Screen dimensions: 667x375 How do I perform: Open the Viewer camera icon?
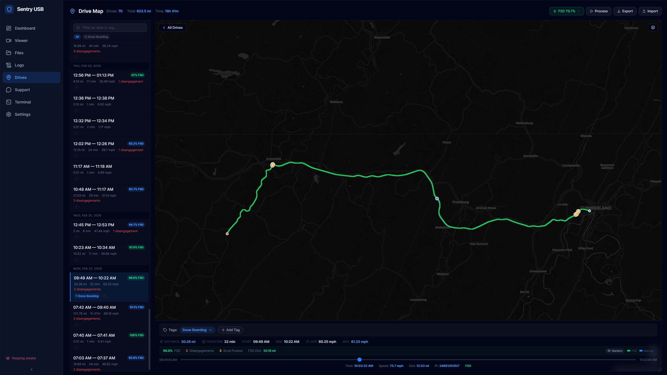pos(9,41)
